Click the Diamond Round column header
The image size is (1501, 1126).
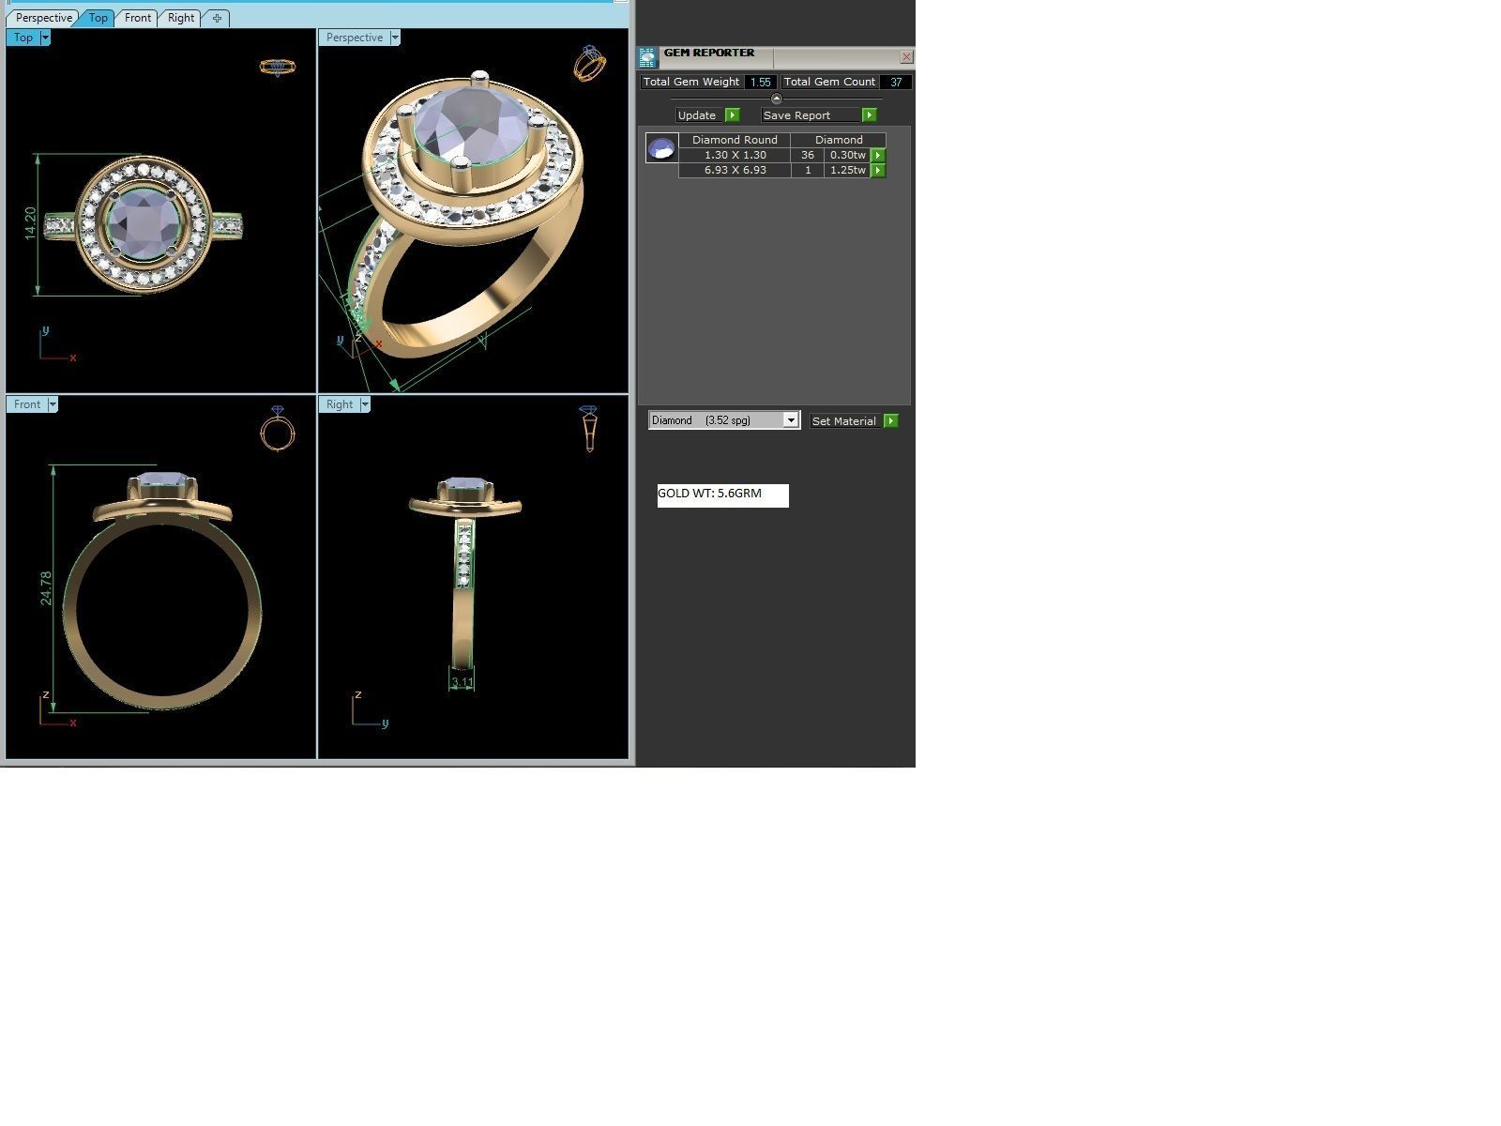pos(735,140)
